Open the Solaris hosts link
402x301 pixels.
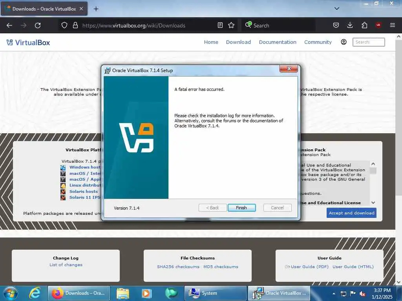(84, 191)
